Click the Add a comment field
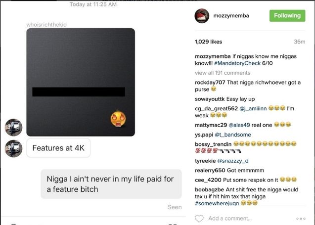 (x=230, y=219)
